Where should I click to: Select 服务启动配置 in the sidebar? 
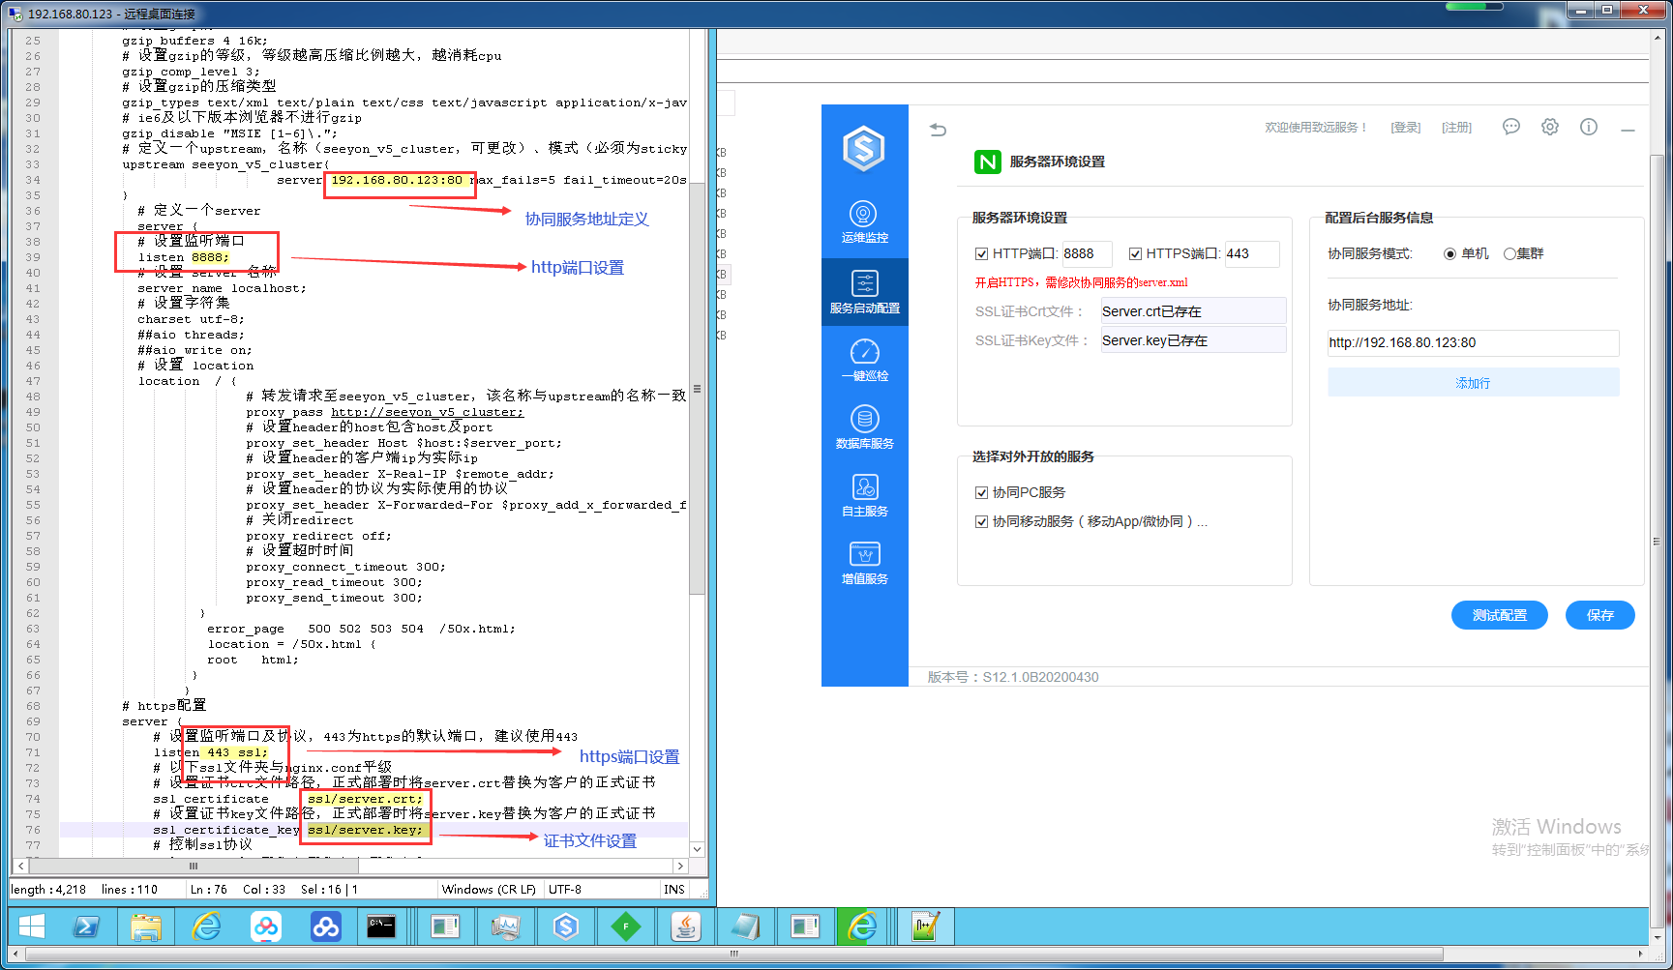(x=864, y=292)
